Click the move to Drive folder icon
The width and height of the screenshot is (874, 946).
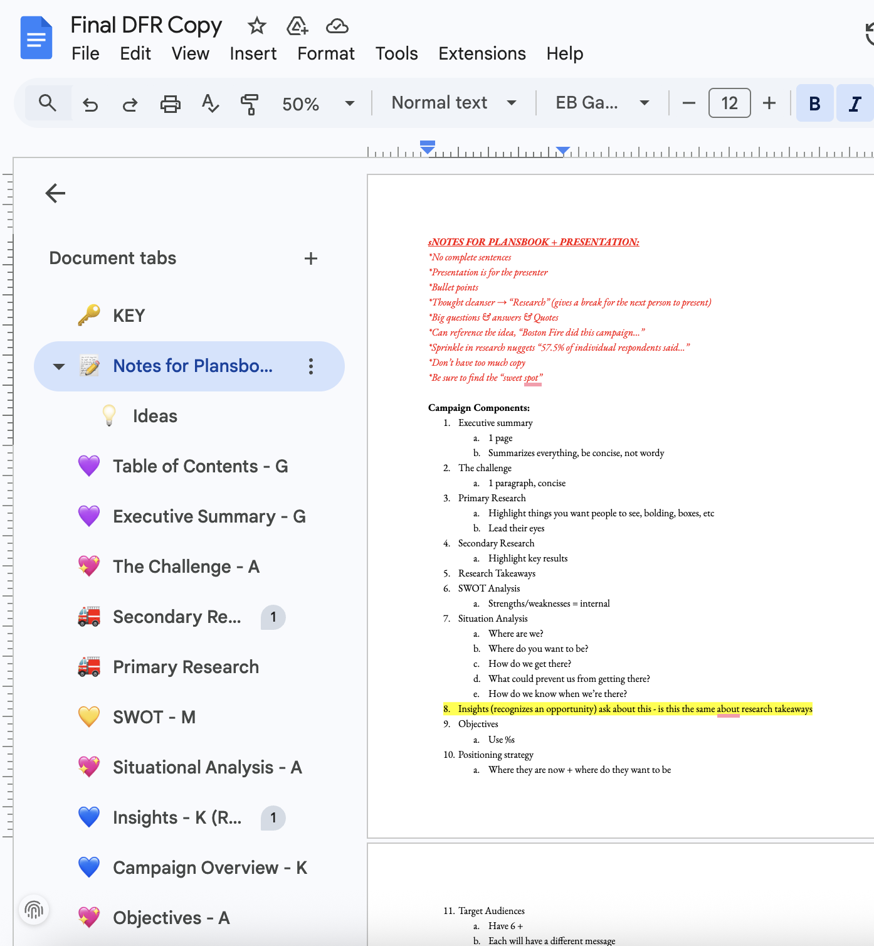click(x=297, y=26)
